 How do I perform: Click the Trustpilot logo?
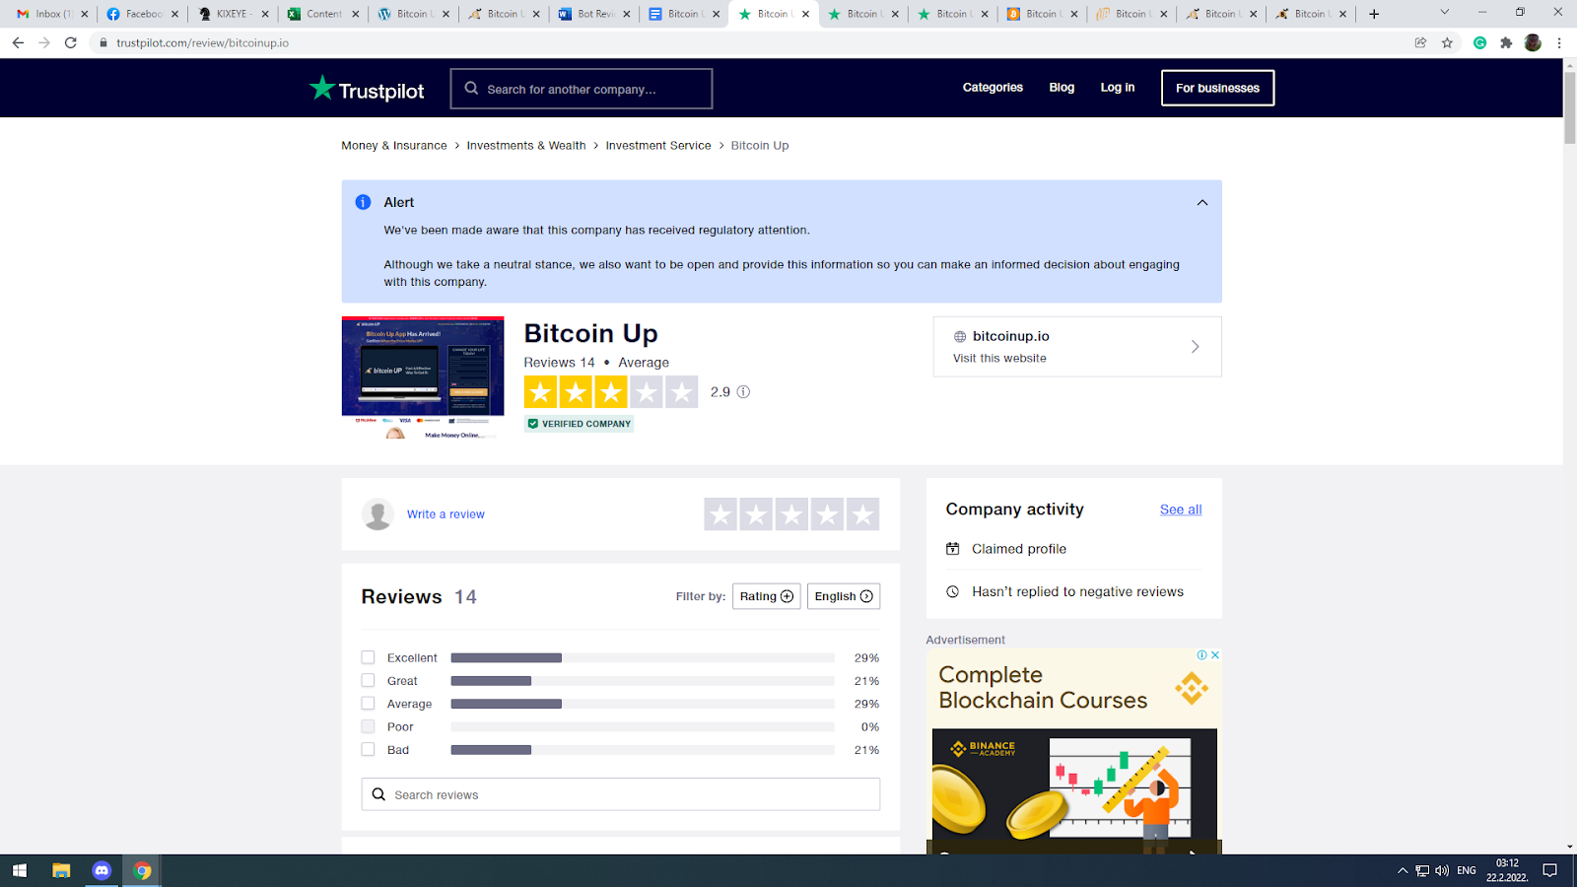[x=367, y=89]
